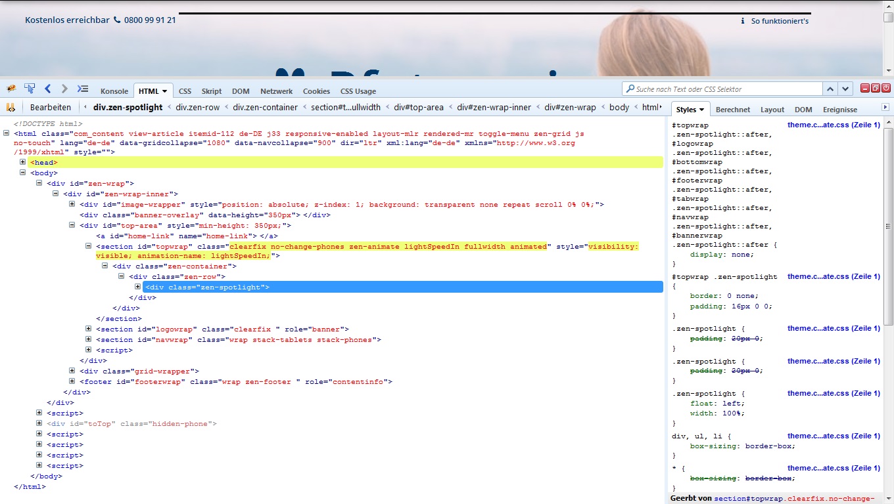Viewport: 894px width, 504px height.
Task: Expand the div id toTop node
Action: 39,423
